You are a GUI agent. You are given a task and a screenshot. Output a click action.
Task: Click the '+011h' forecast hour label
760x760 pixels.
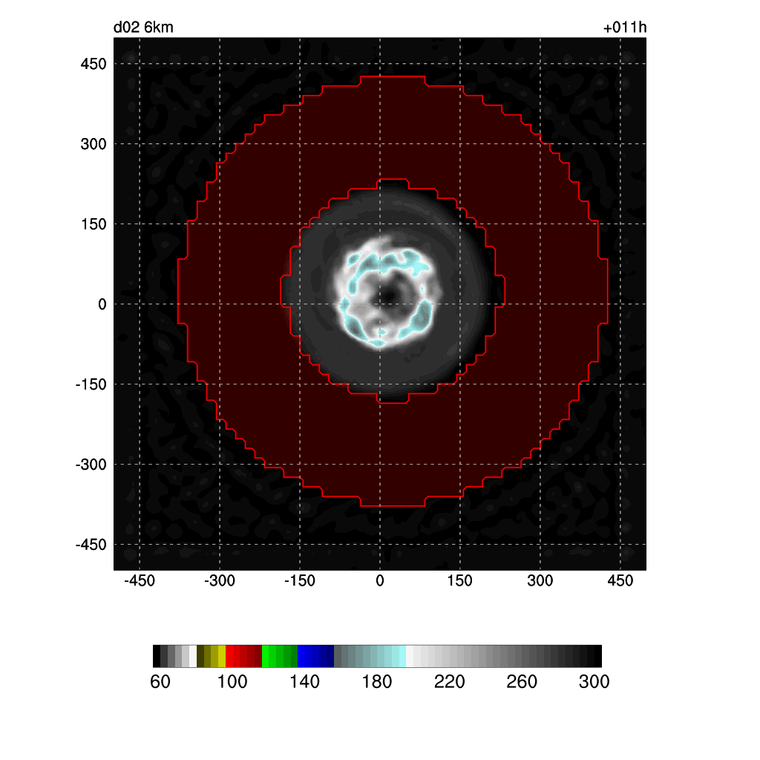coord(624,28)
